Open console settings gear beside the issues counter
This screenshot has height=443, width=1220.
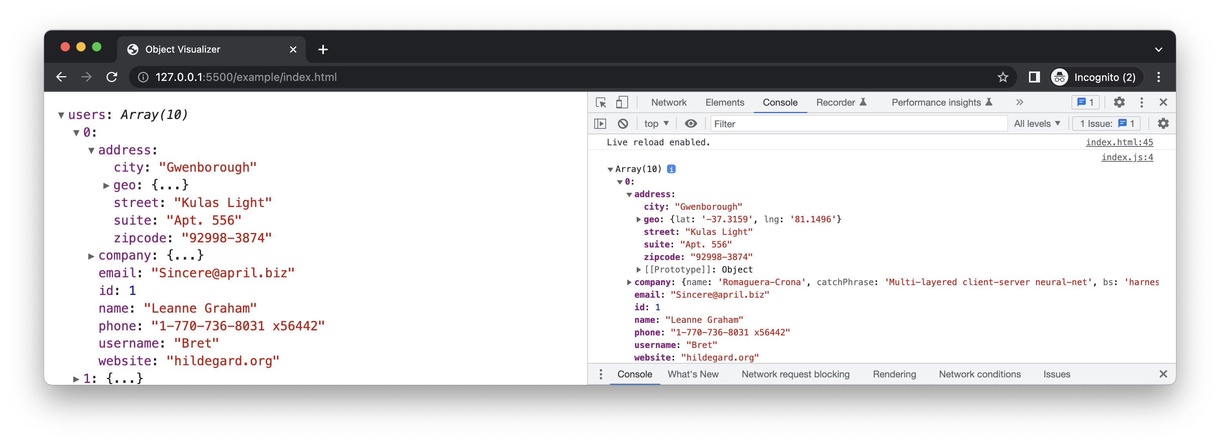pyautogui.click(x=1163, y=124)
